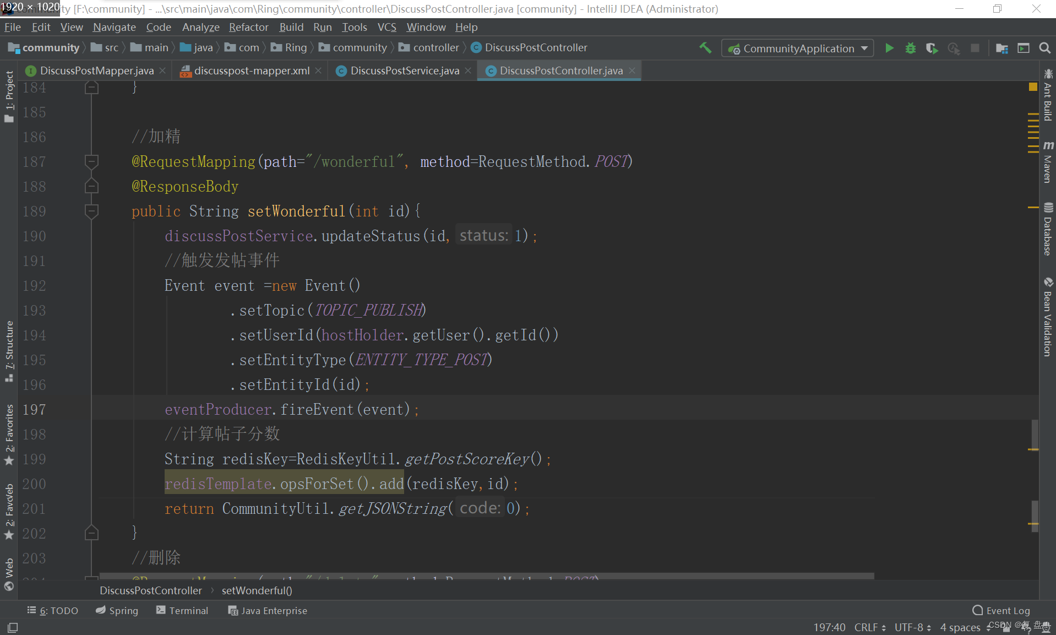This screenshot has width=1056, height=635.
Task: Click setWonderful() in bottom breadcrumb
Action: pos(257,590)
